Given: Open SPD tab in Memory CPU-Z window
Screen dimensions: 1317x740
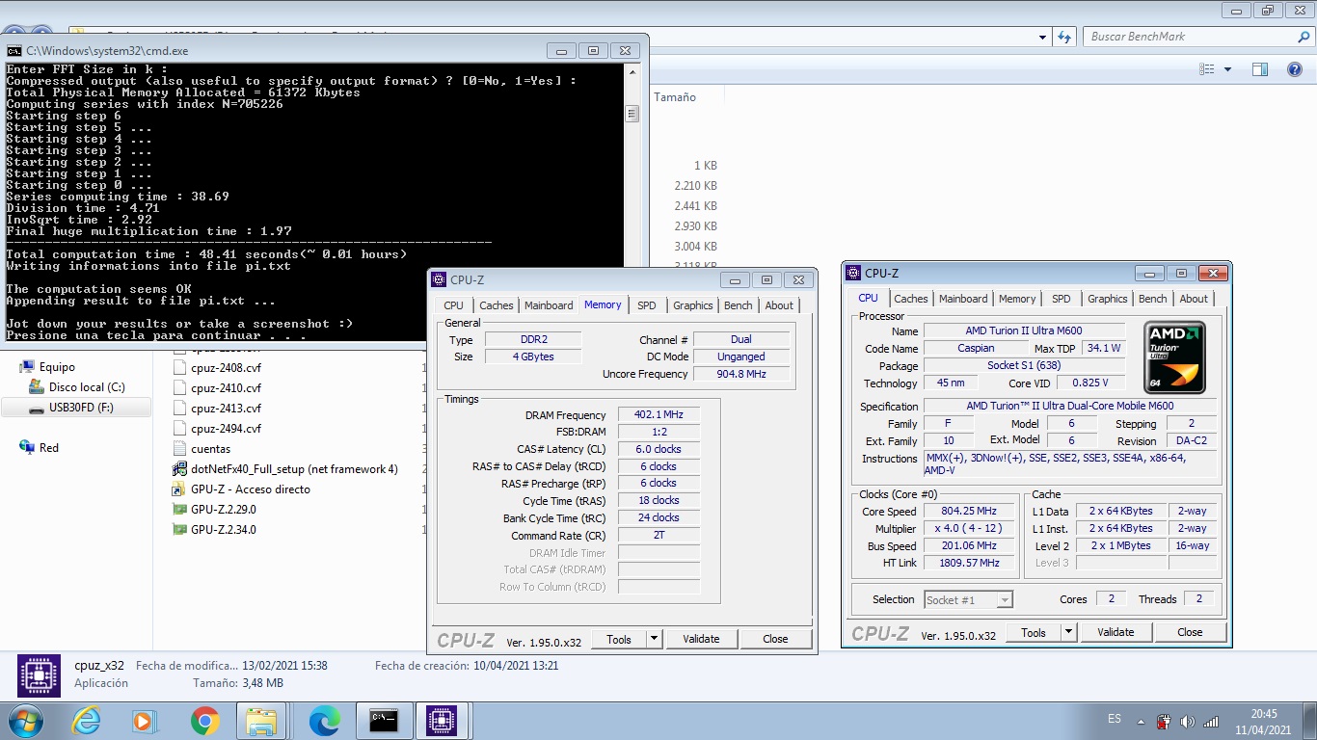Looking at the screenshot, I should (647, 305).
